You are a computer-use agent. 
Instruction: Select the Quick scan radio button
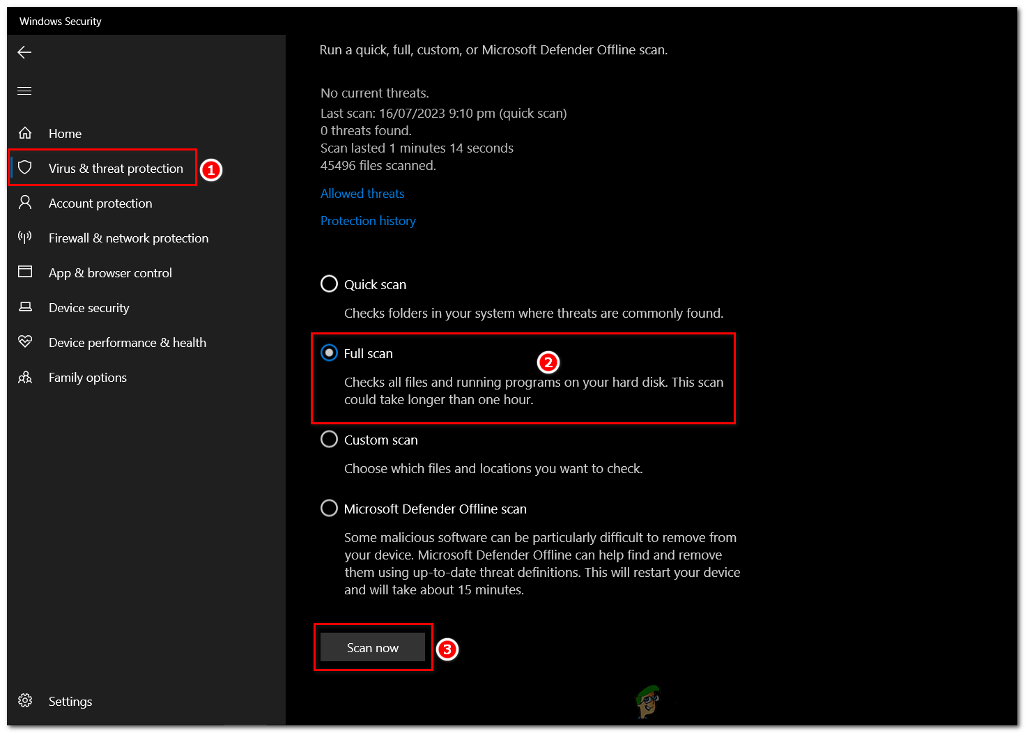[329, 284]
